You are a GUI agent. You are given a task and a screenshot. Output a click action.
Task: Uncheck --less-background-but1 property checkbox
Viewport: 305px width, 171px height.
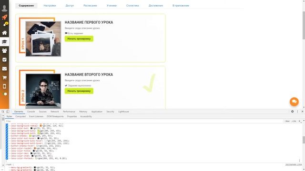click(x=7, y=131)
